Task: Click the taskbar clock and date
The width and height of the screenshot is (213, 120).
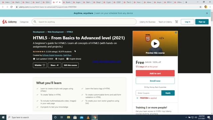Action: 202,117
